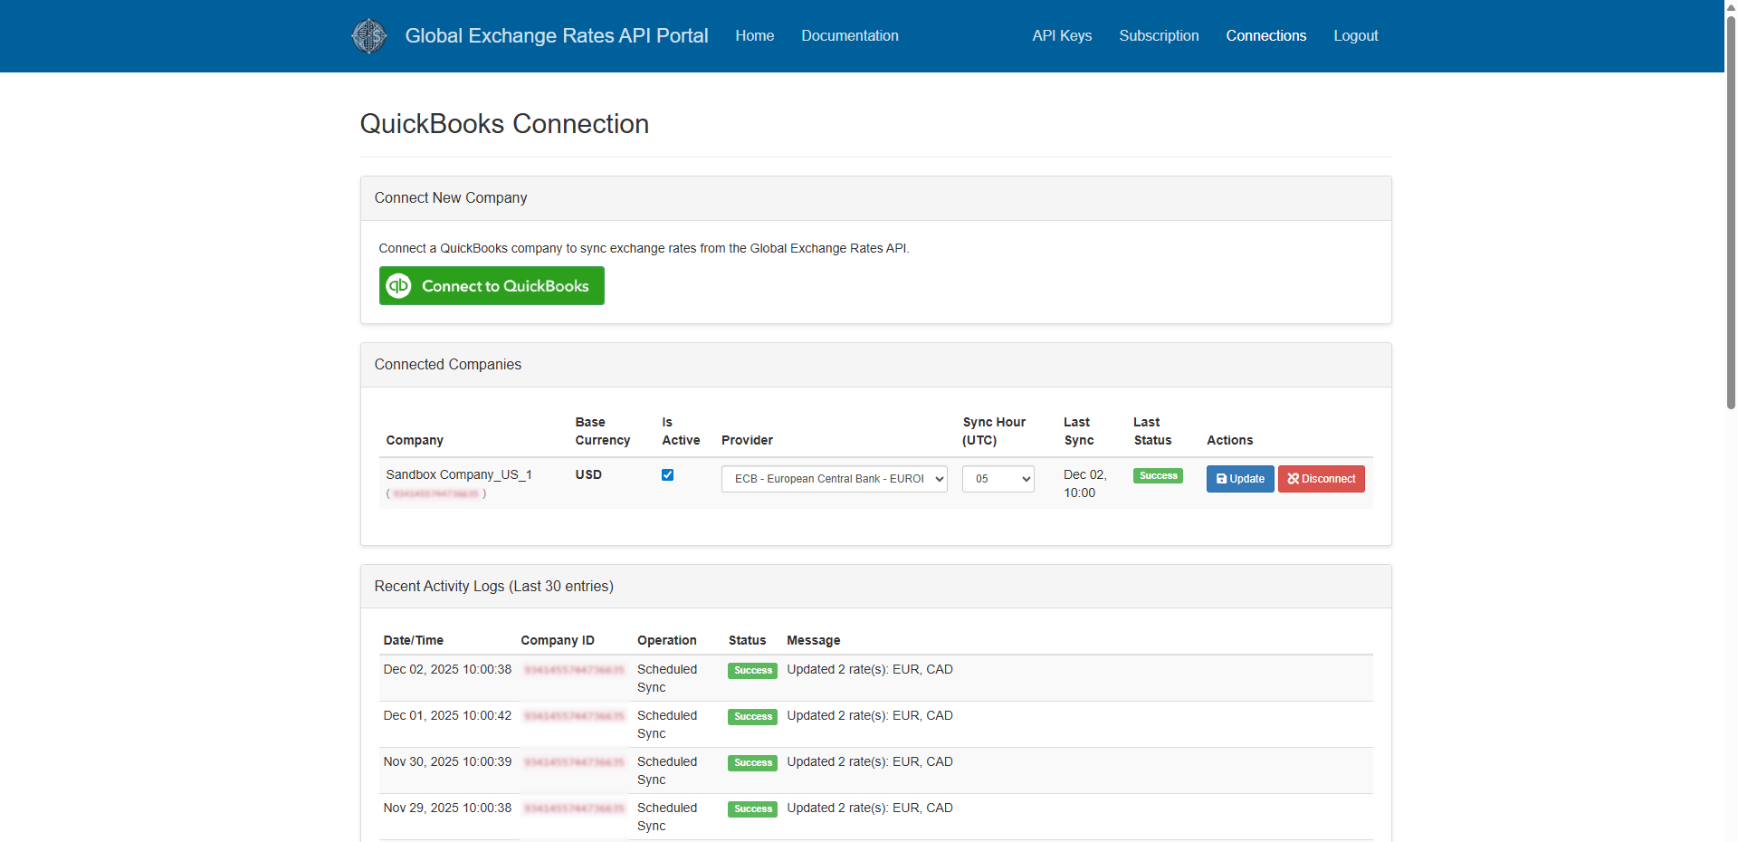This screenshot has width=1738, height=842.
Task: Click the Update button's save icon
Action: pyautogui.click(x=1221, y=479)
